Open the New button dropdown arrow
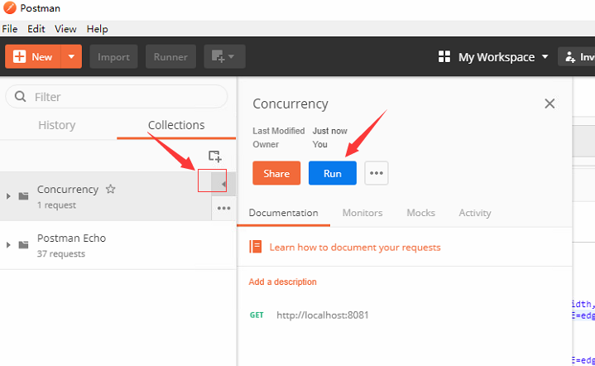595x366 pixels. 71,57
